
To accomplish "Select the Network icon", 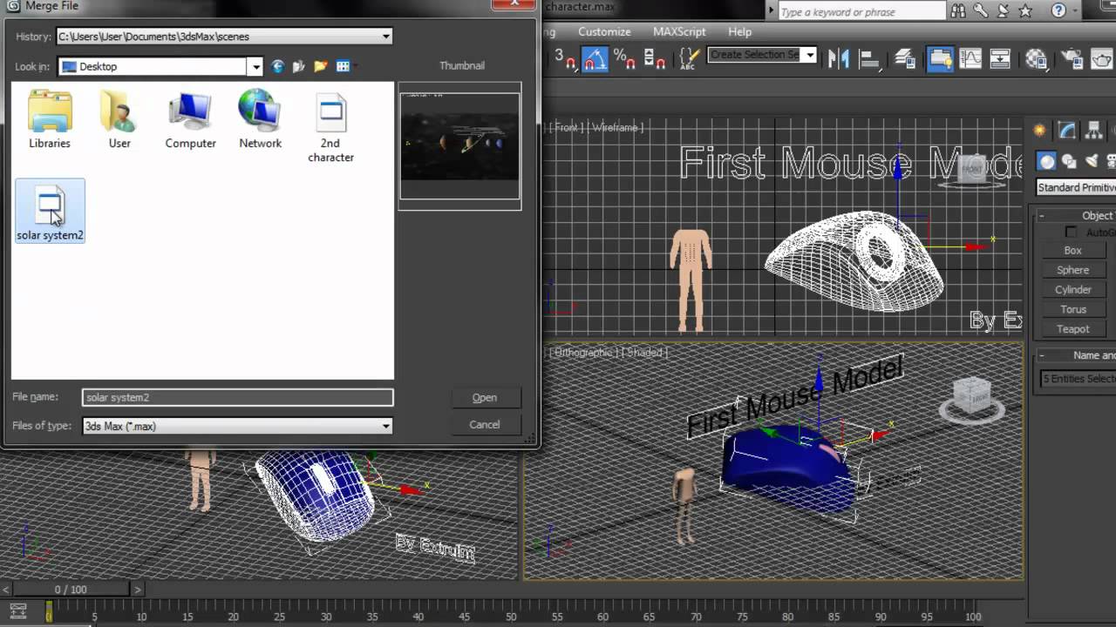I will click(261, 120).
